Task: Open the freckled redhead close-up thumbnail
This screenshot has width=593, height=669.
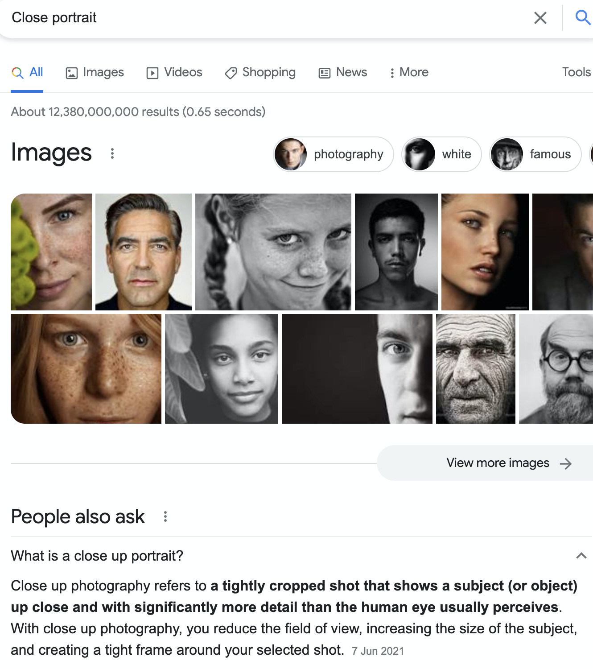Action: (x=86, y=369)
